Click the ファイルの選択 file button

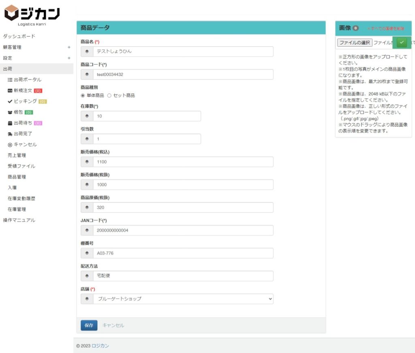[x=355, y=43]
